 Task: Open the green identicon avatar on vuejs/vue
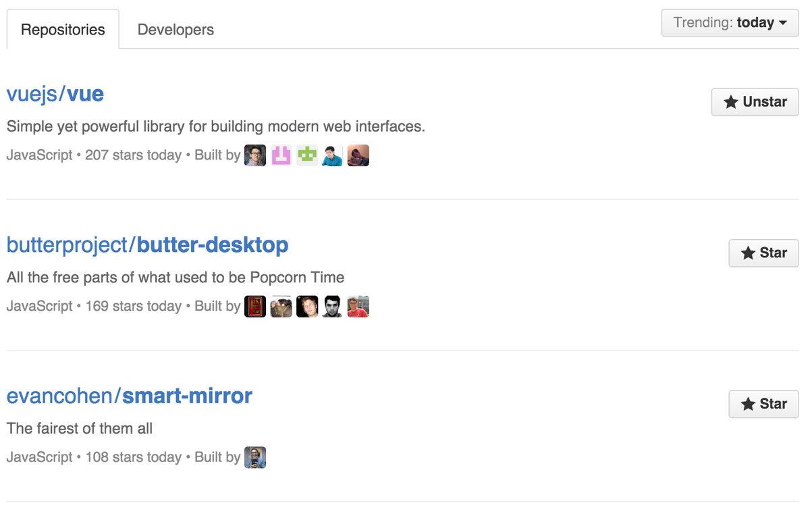point(307,155)
